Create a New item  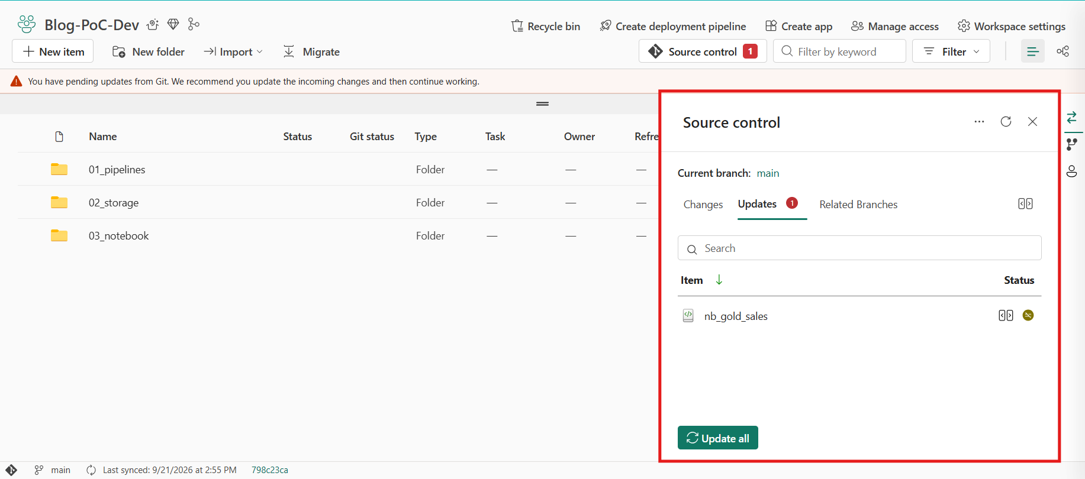pyautogui.click(x=53, y=51)
